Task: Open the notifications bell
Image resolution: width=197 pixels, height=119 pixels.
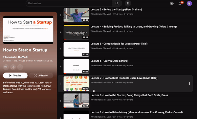Action: point(180,3)
